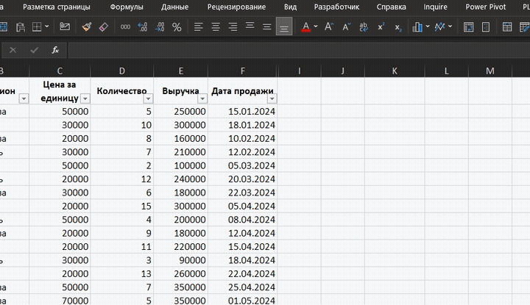Open the Справка tab

click(391, 7)
